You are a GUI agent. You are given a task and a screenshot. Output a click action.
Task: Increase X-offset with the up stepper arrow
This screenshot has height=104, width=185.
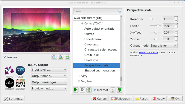point(176,31)
